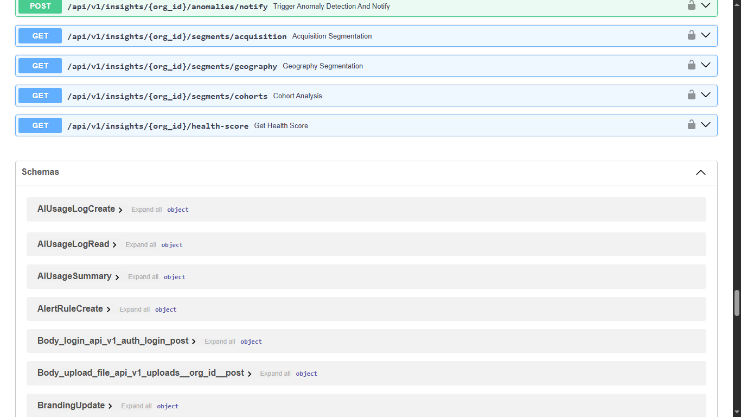Expand Body_upload_file_api_v1_uploads schema arrow
Viewport: 741px width, 417px height.
pos(250,374)
